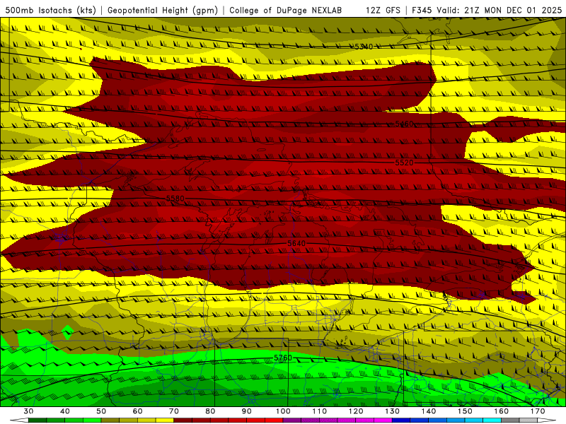Click the 5460 height contour label
This screenshot has height=424, width=566.
(404, 124)
